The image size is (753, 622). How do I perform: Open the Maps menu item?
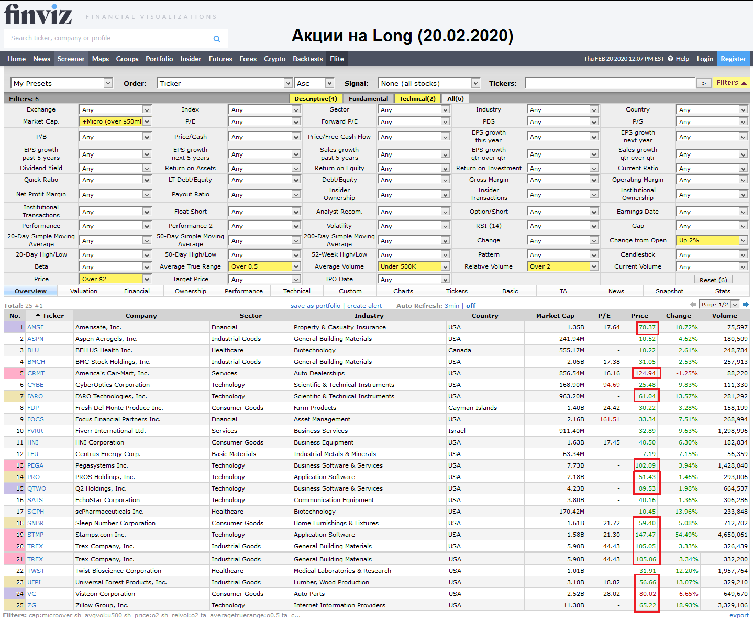click(x=101, y=59)
